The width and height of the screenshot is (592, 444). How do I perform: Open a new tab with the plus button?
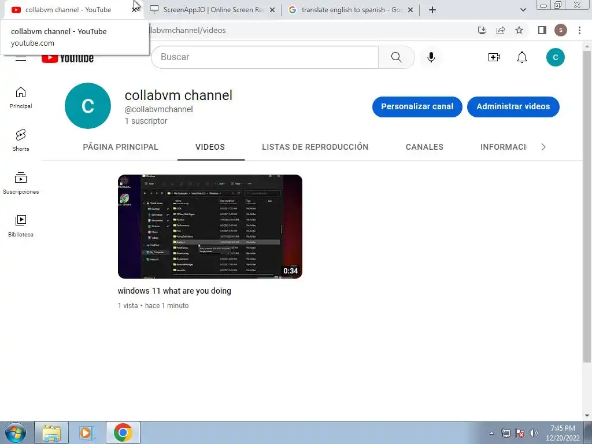coord(432,10)
